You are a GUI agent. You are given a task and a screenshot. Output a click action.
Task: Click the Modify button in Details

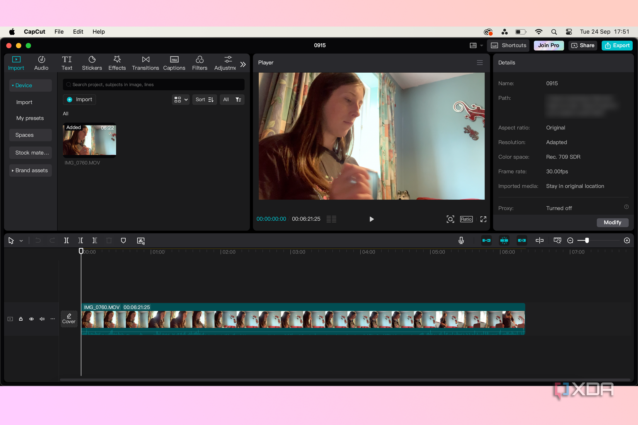tap(612, 223)
